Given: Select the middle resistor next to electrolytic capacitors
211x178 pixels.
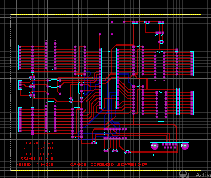Looking at the screenshot, I should pos(54,87).
